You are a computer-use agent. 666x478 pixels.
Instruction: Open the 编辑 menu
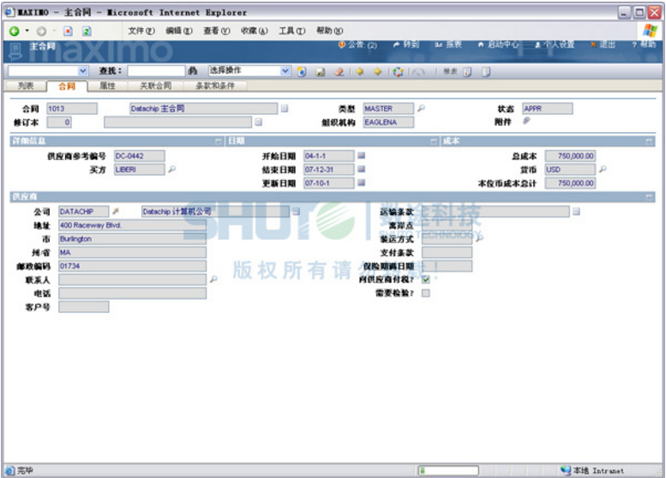[x=179, y=31]
